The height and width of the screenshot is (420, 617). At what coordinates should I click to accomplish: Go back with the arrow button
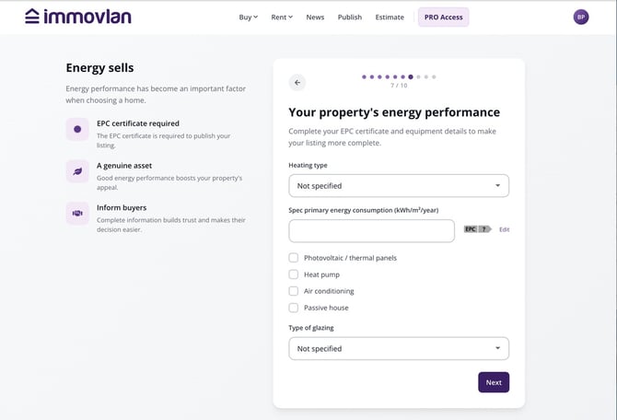pyautogui.click(x=297, y=83)
